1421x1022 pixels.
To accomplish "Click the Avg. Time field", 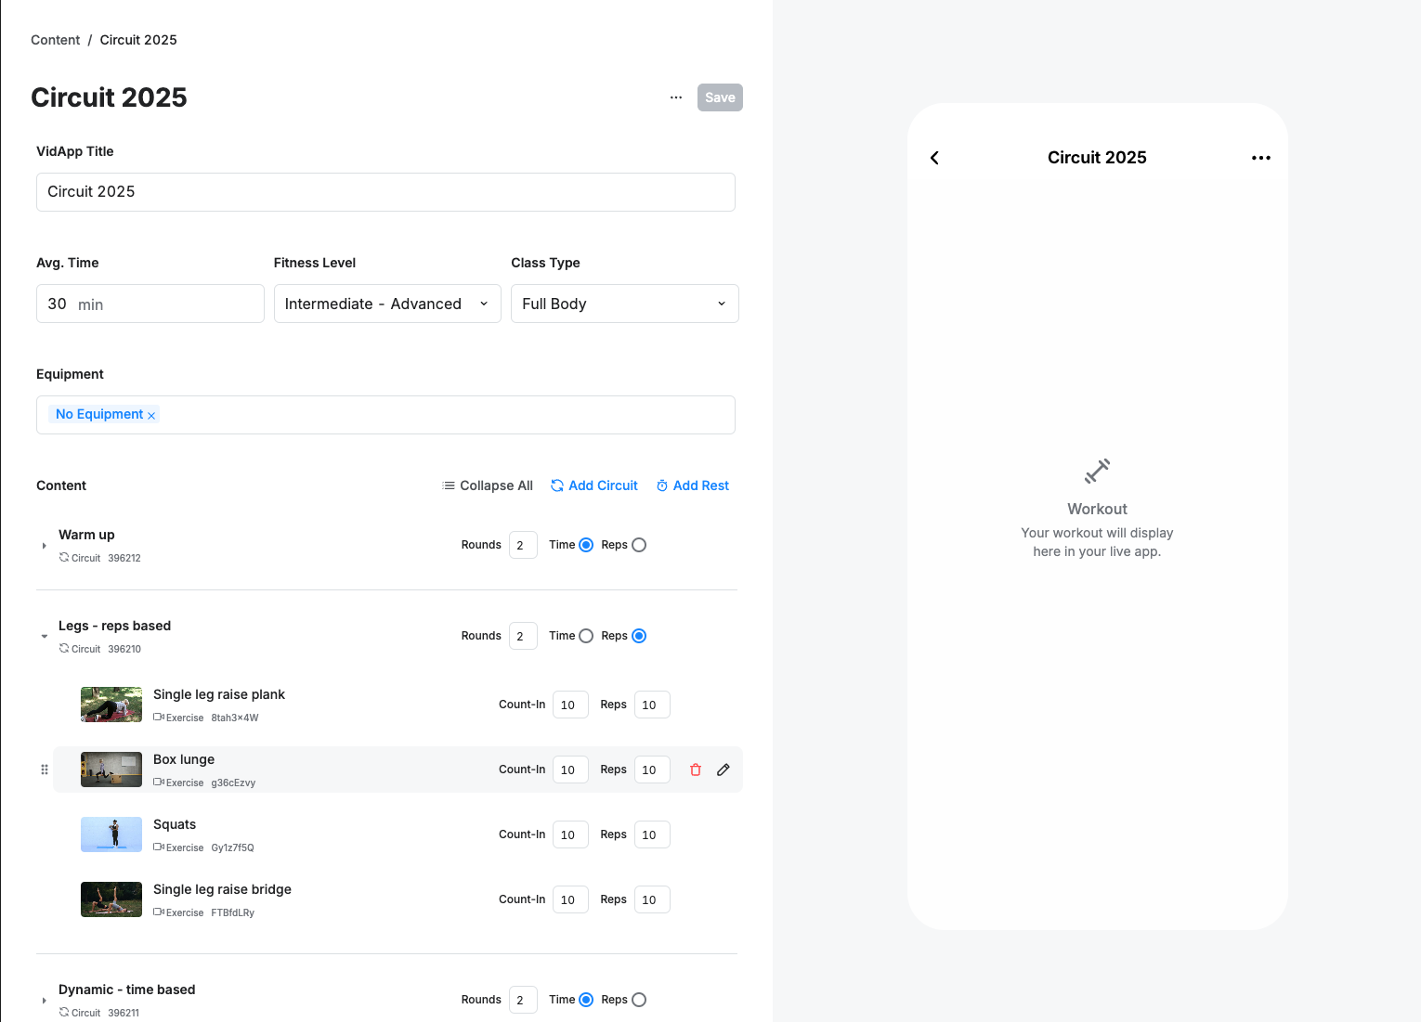I will pyautogui.click(x=150, y=304).
